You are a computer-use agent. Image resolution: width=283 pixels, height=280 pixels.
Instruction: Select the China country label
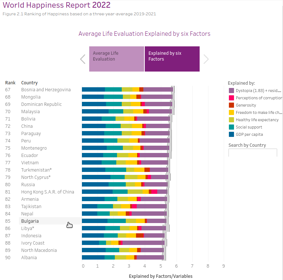tap(27, 126)
